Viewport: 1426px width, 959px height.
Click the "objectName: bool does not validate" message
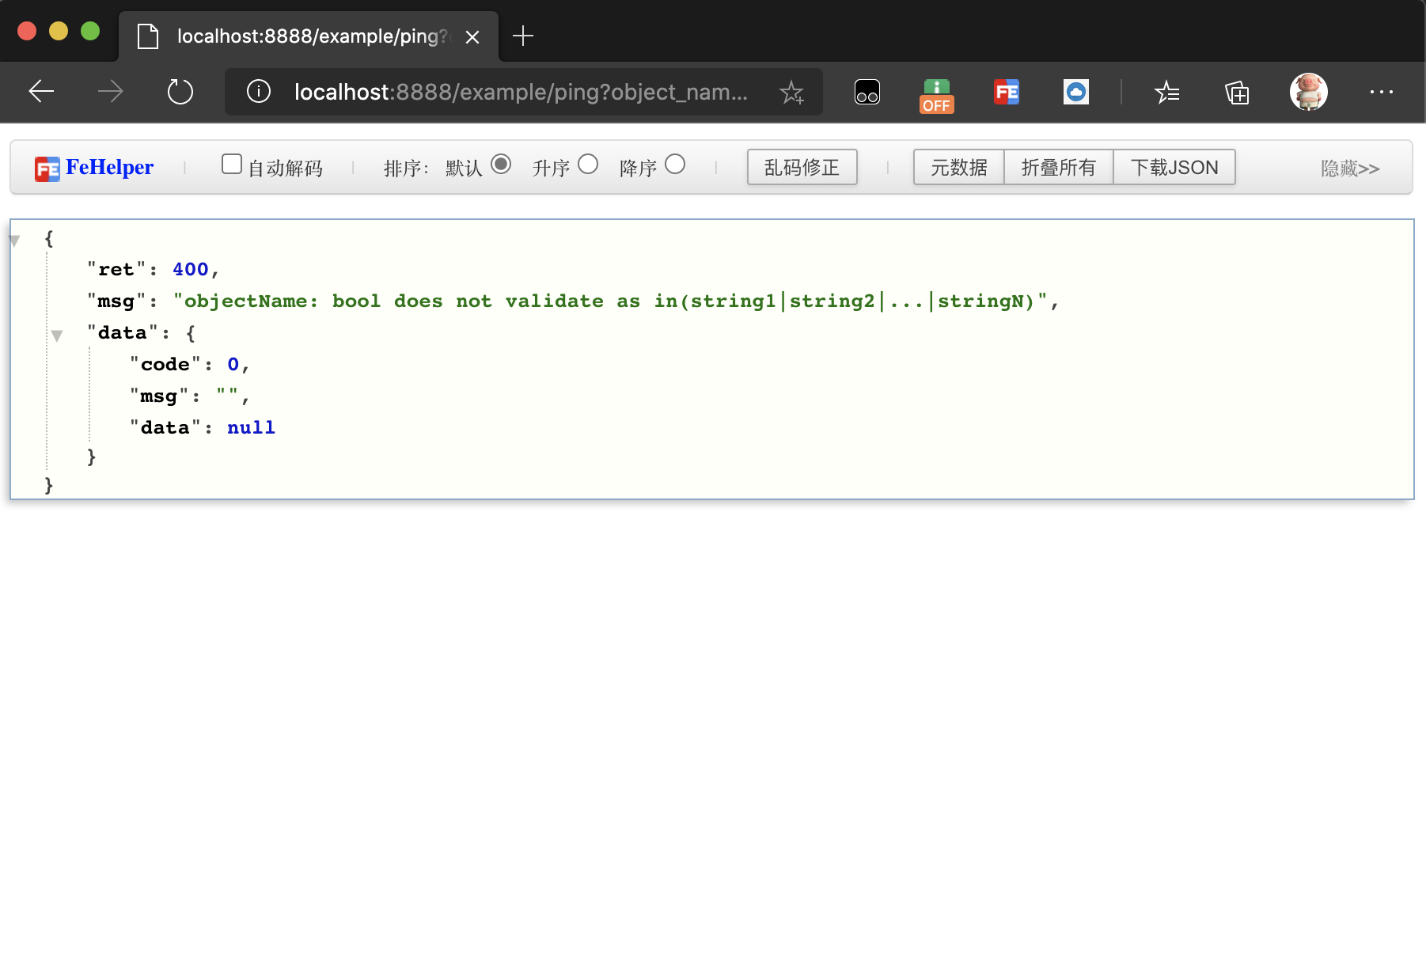pyautogui.click(x=610, y=301)
